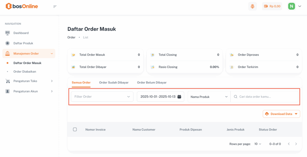Click the search magnifier icon
This screenshot has height=157, width=307.
(235, 97)
